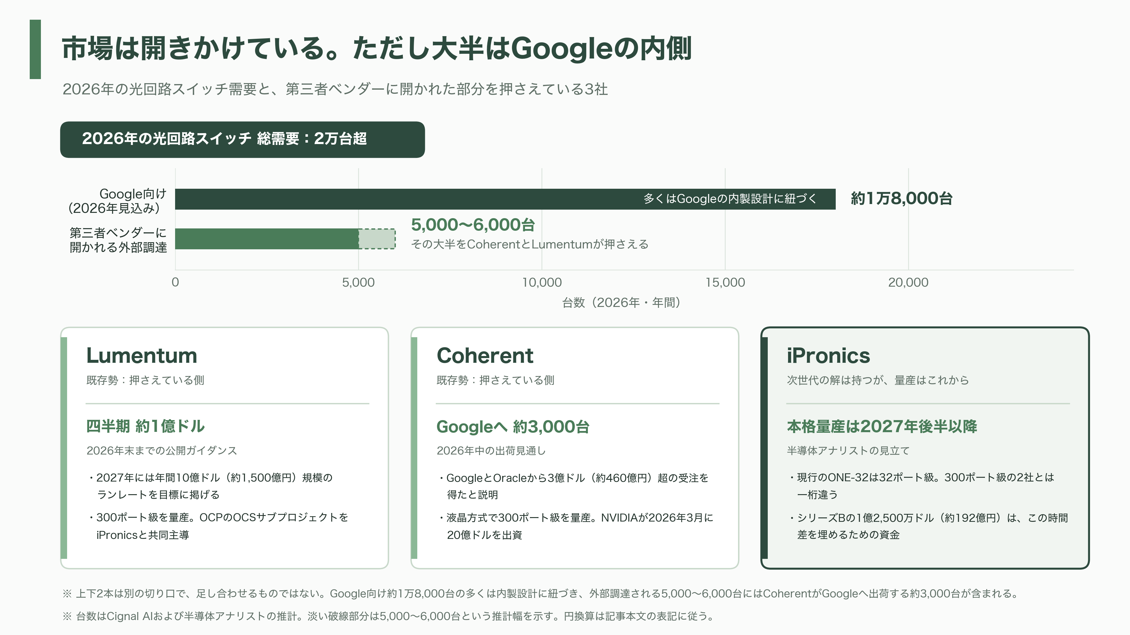Select the 約1万8,000台 value label
Image resolution: width=1130 pixels, height=635 pixels.
tap(901, 198)
